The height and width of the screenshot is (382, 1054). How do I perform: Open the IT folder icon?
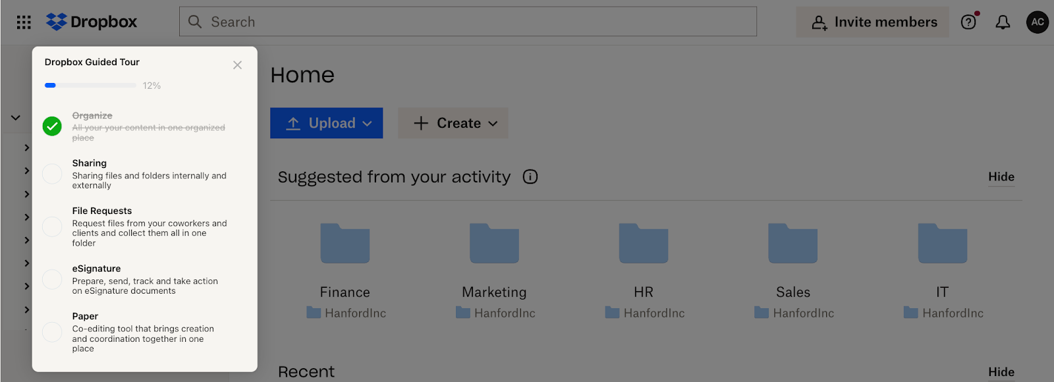(x=943, y=243)
